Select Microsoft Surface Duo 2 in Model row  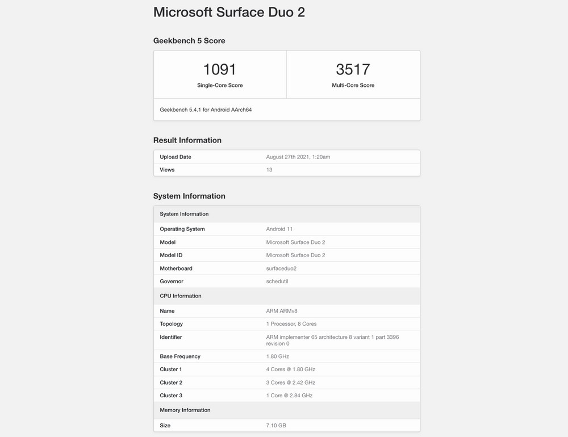pyautogui.click(x=295, y=242)
